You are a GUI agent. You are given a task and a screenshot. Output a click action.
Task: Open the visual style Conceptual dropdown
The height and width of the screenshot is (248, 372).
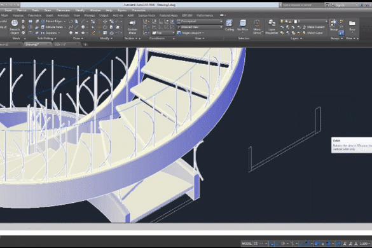coord(200,22)
